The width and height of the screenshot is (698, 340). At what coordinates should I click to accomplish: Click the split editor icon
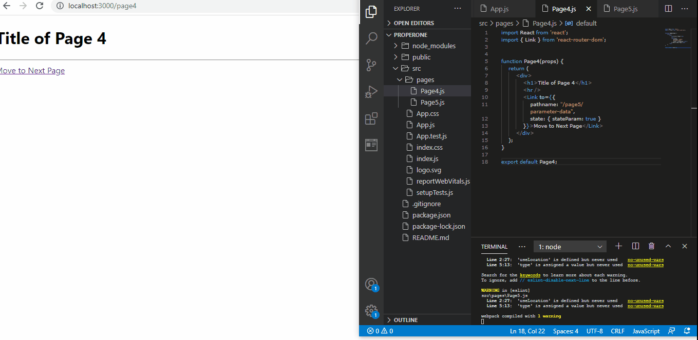[x=668, y=9]
